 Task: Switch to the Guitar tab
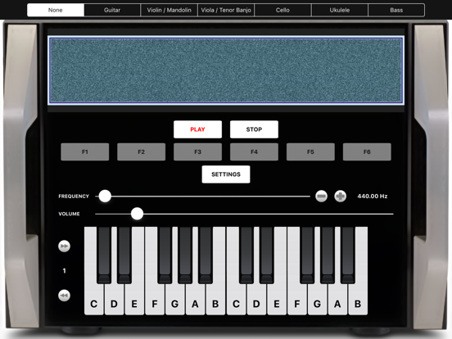pyautogui.click(x=112, y=10)
